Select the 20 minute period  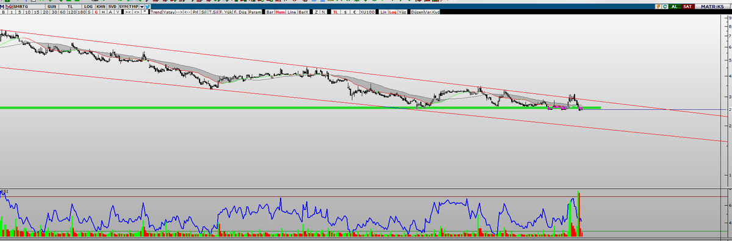coord(45,12)
